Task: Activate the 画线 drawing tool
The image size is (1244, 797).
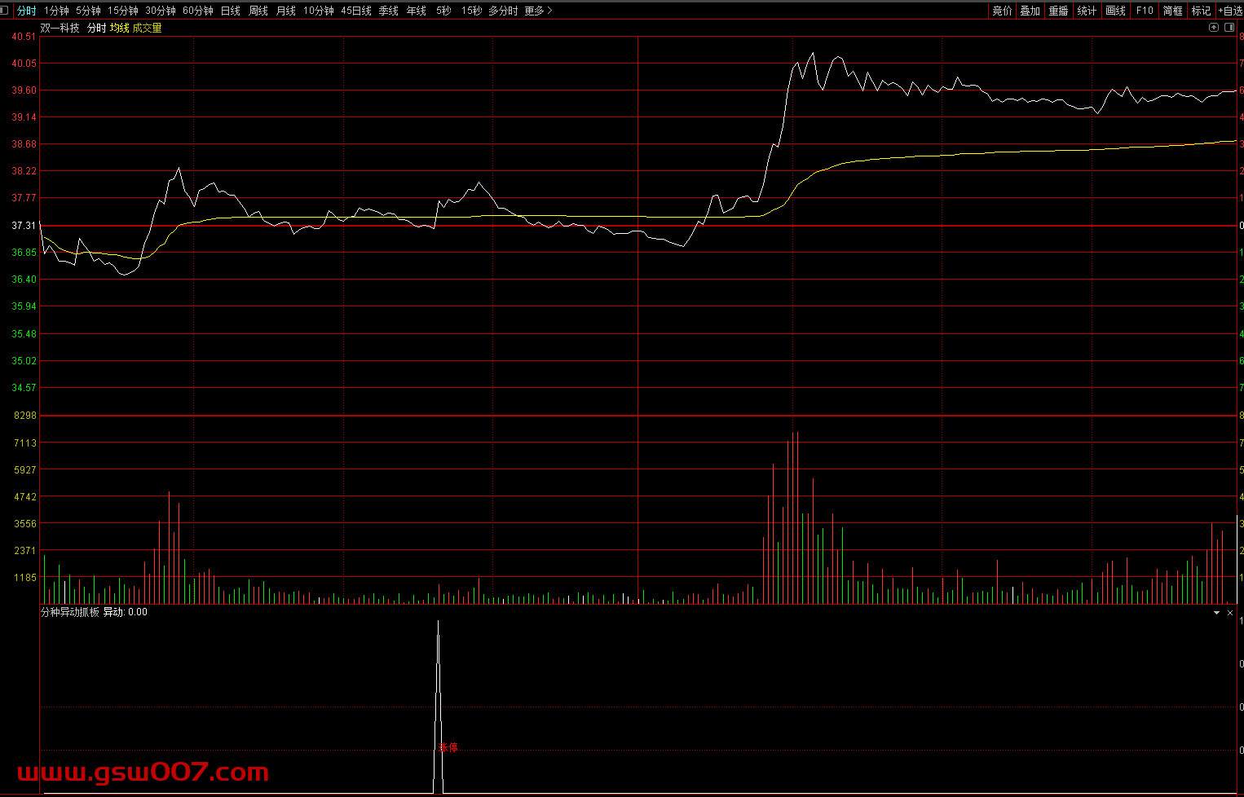Action: 1115,11
